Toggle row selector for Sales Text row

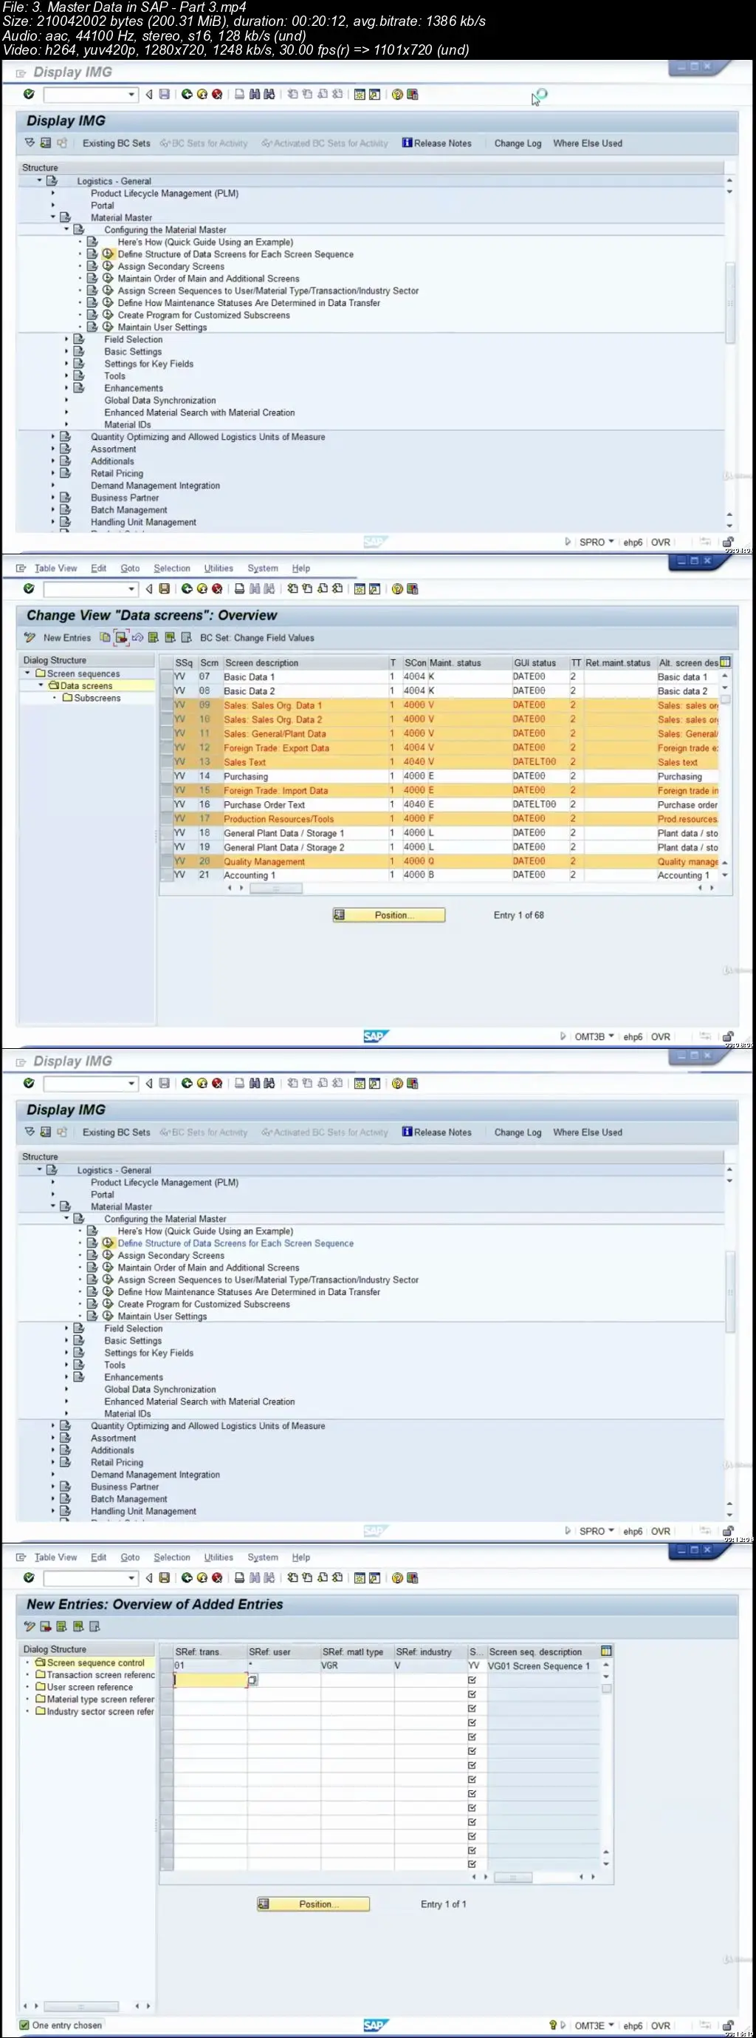167,762
